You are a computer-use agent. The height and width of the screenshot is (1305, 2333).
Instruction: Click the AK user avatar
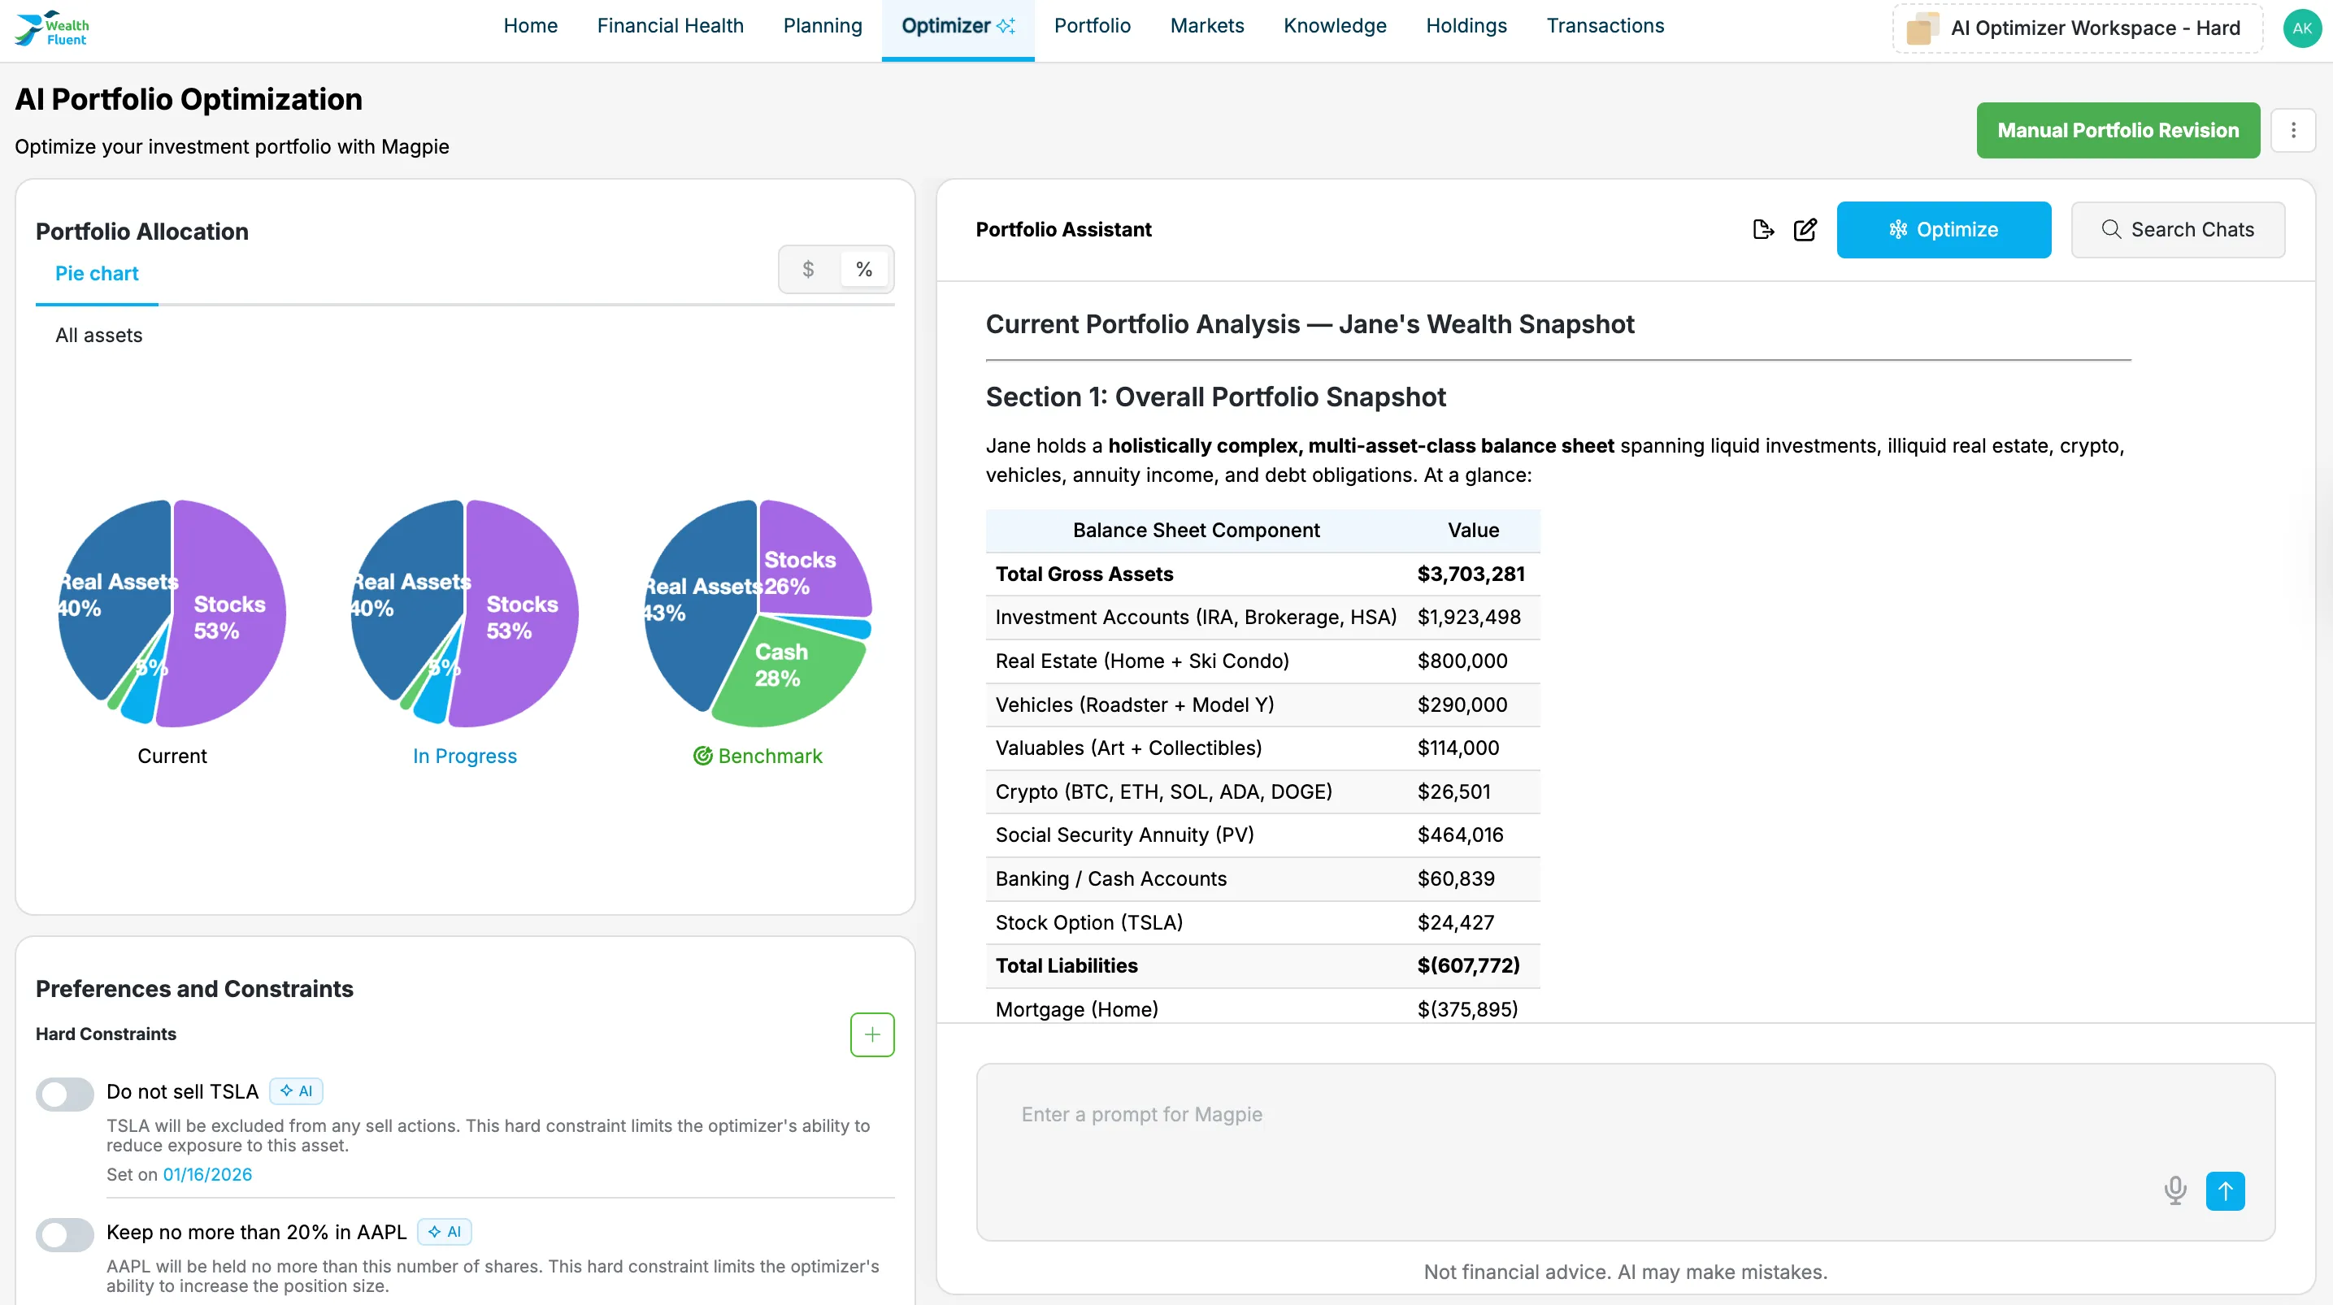pyautogui.click(x=2301, y=29)
